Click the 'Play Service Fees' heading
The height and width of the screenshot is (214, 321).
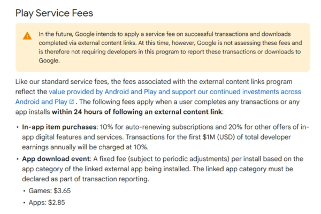[55, 13]
